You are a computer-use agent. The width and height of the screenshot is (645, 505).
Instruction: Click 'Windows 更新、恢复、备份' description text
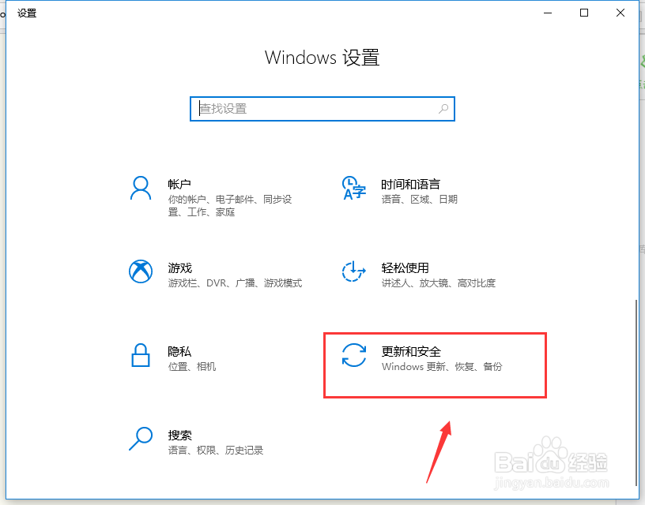click(x=442, y=367)
